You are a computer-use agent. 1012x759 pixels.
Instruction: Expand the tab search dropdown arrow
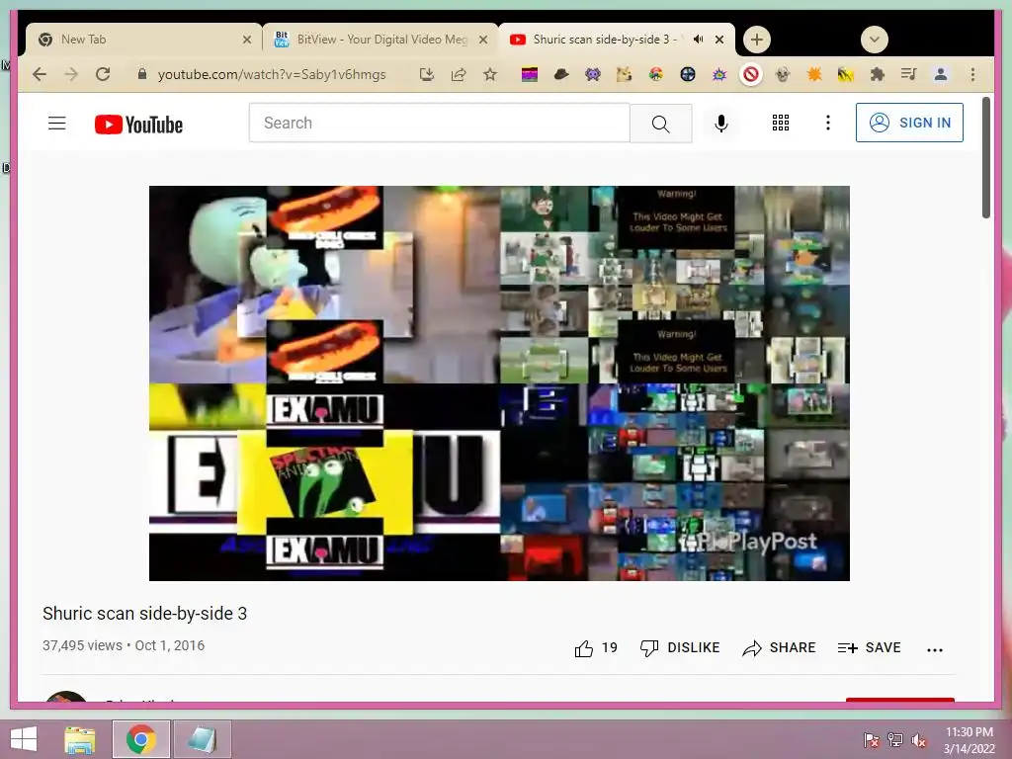(875, 40)
